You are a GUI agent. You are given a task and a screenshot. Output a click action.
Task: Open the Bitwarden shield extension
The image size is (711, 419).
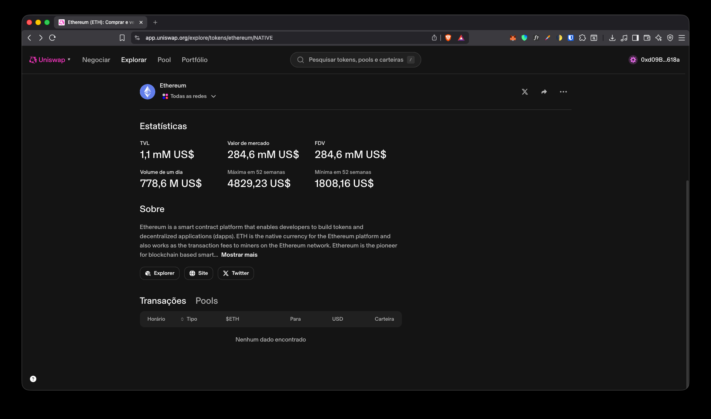571,38
